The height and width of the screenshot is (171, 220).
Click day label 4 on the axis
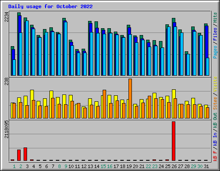(x=34, y=166)
